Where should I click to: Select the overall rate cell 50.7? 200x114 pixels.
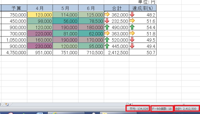click(x=143, y=52)
